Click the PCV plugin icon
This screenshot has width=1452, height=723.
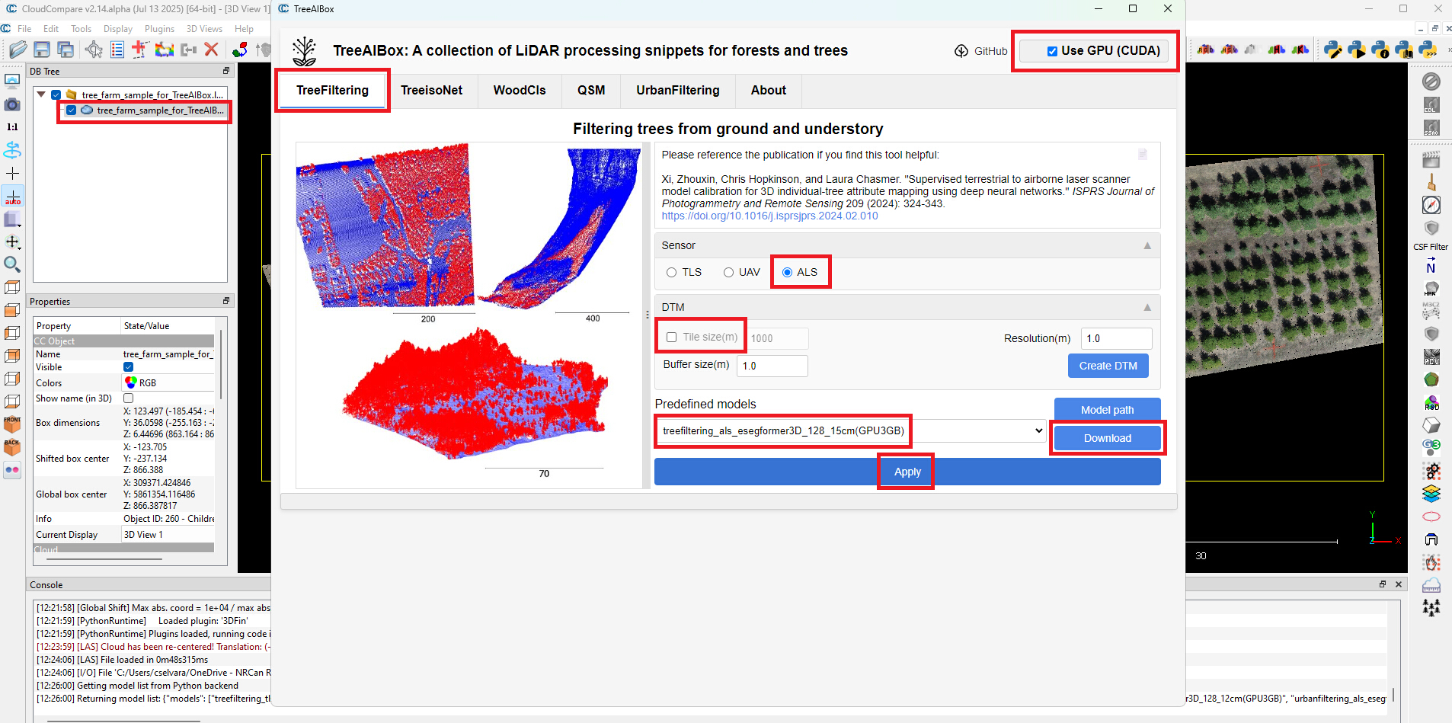click(x=1431, y=357)
